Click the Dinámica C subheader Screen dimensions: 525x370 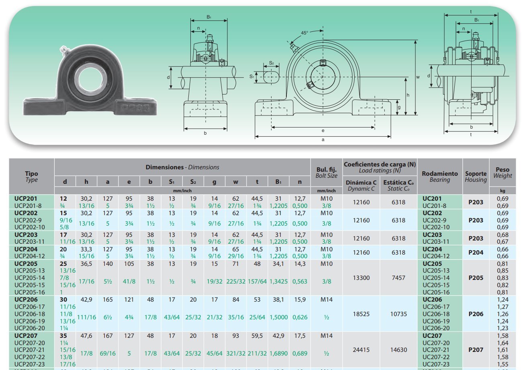click(x=362, y=185)
